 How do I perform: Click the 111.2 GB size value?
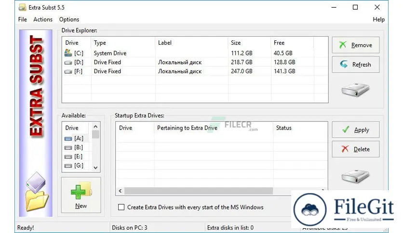coord(242,53)
